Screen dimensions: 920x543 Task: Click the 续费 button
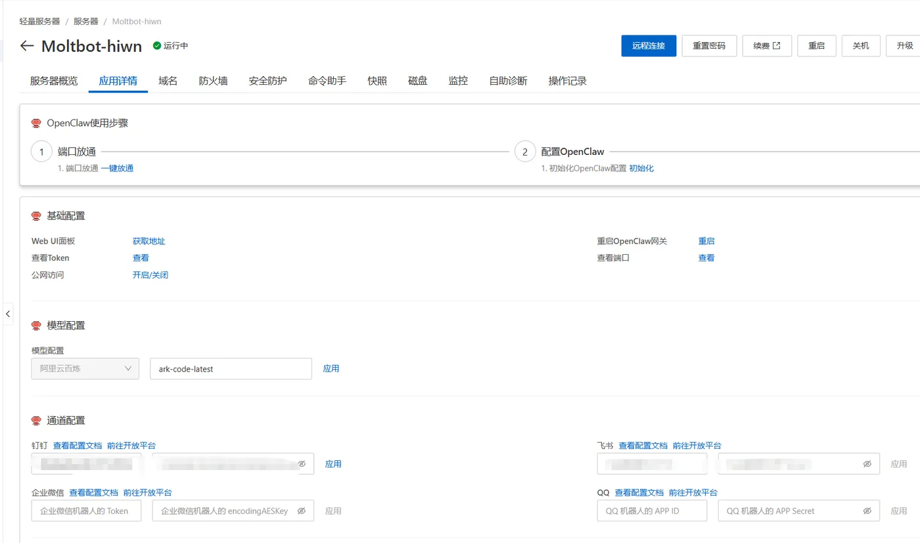click(767, 46)
